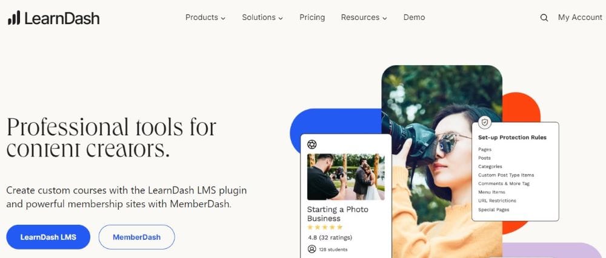Open My Account link
This screenshot has width=606, height=258.
point(580,18)
